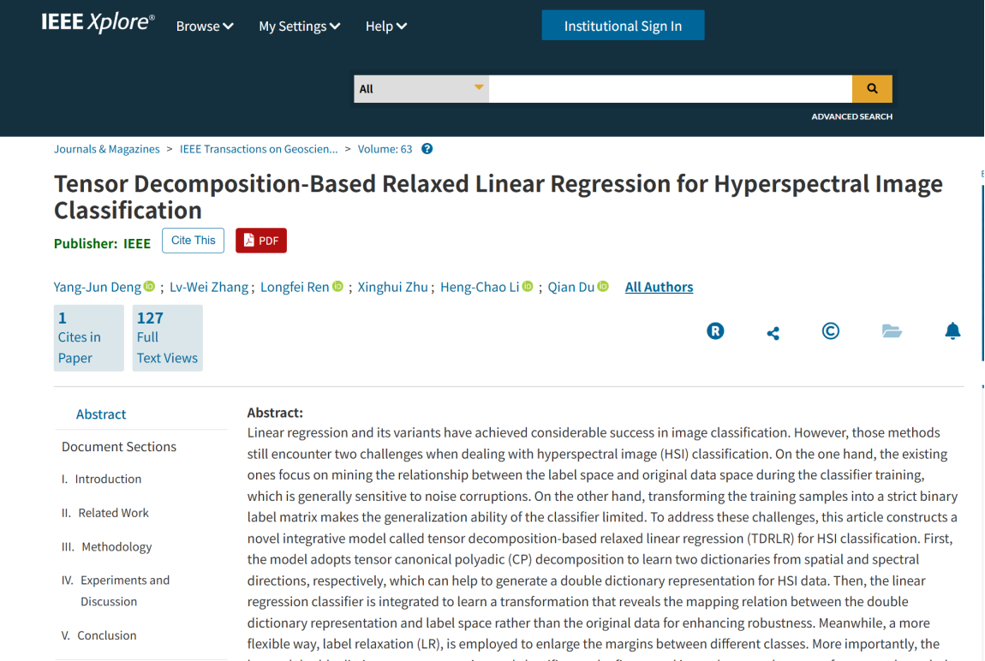Open the Advanced Search link
The image size is (985, 661).
coord(851,116)
